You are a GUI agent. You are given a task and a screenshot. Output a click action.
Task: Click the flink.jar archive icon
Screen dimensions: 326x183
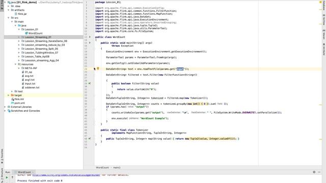(16, 14)
